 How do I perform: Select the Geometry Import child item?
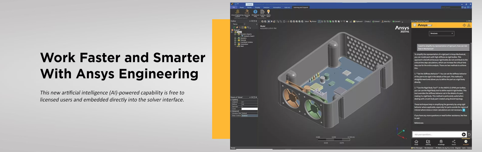pos(249,36)
